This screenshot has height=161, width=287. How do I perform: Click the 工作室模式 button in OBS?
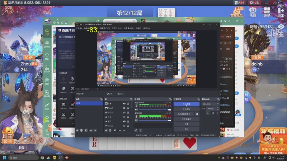click(186, 119)
